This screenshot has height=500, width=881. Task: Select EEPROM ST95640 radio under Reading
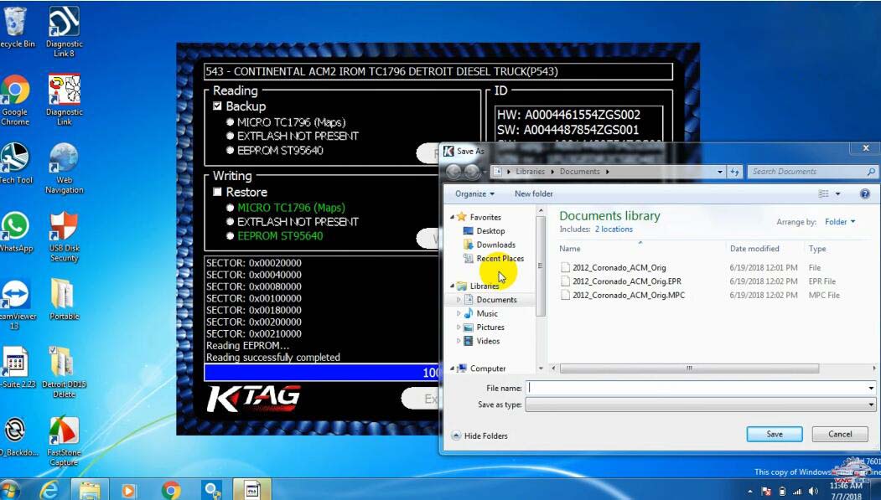pos(231,150)
